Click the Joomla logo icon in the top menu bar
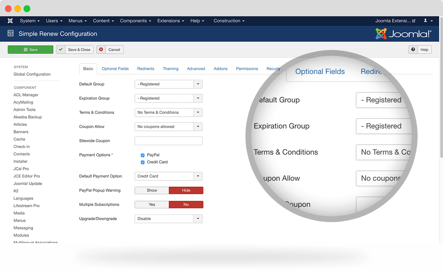The image size is (443, 271). pos(10,21)
